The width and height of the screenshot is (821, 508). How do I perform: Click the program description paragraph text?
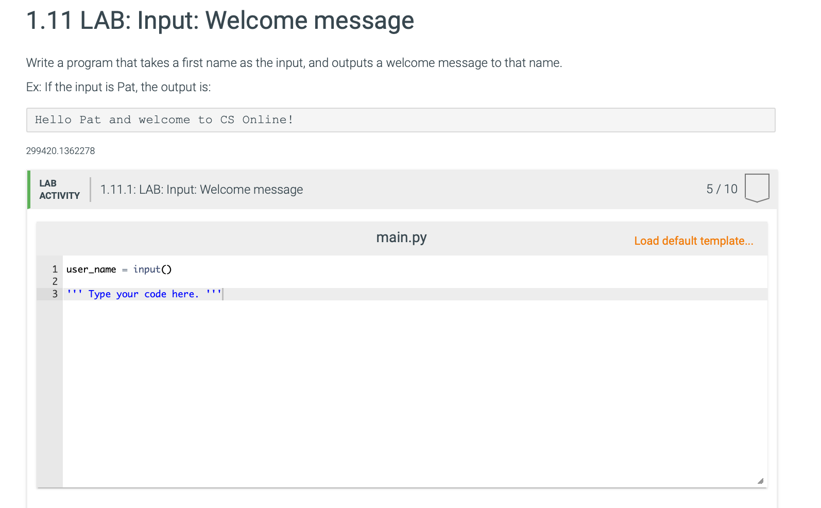coord(294,63)
